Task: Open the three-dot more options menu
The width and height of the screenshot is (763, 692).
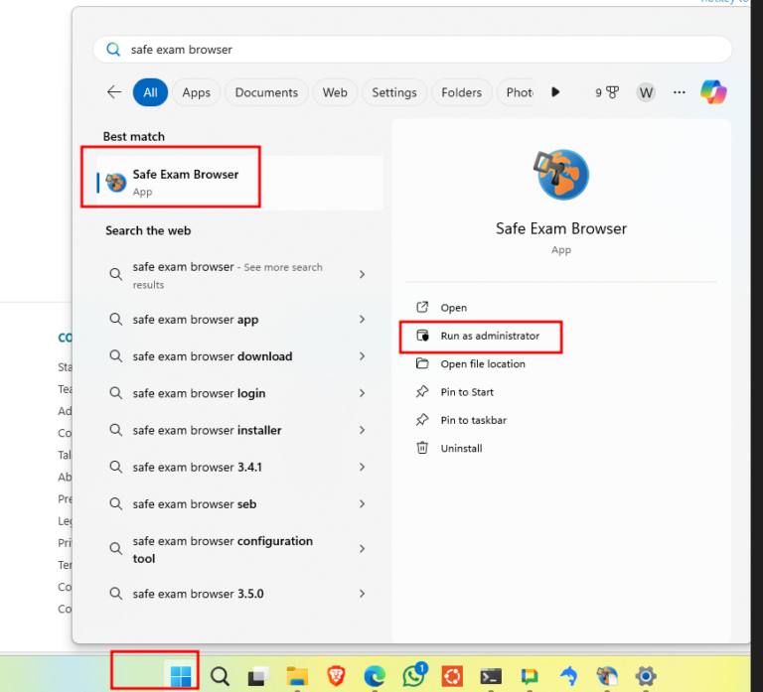Action: 679,92
